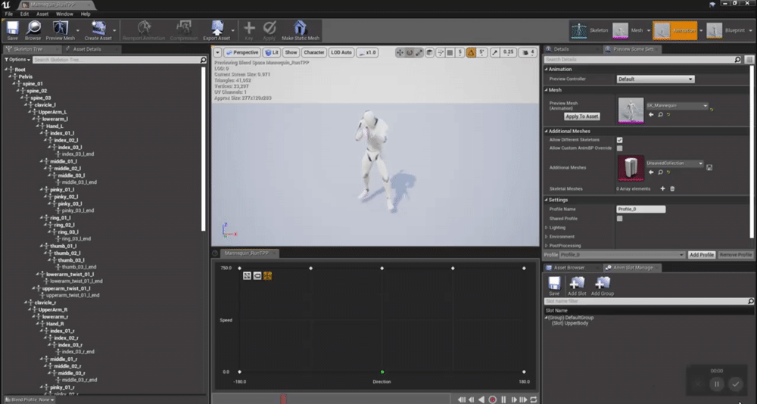Toggle Allow Different Skeletons checkbox
Viewport: 757px width, 404px height.
click(619, 140)
